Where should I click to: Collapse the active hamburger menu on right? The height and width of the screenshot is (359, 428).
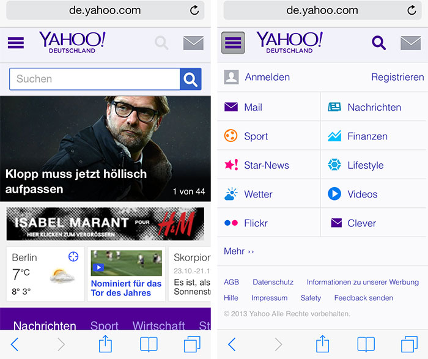pyautogui.click(x=233, y=43)
